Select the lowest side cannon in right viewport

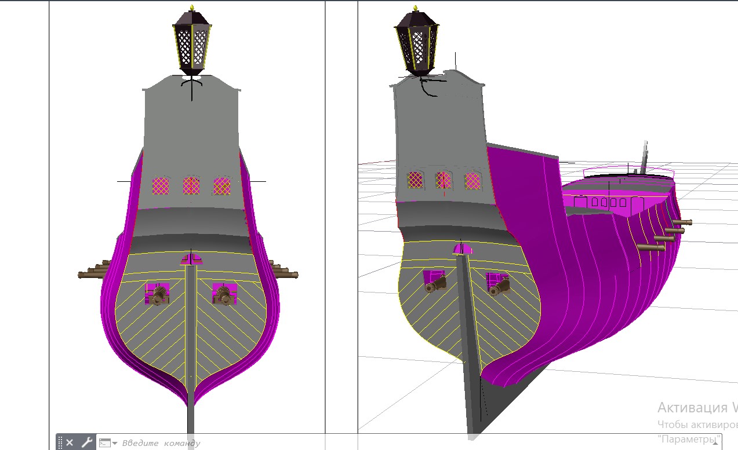click(x=650, y=247)
